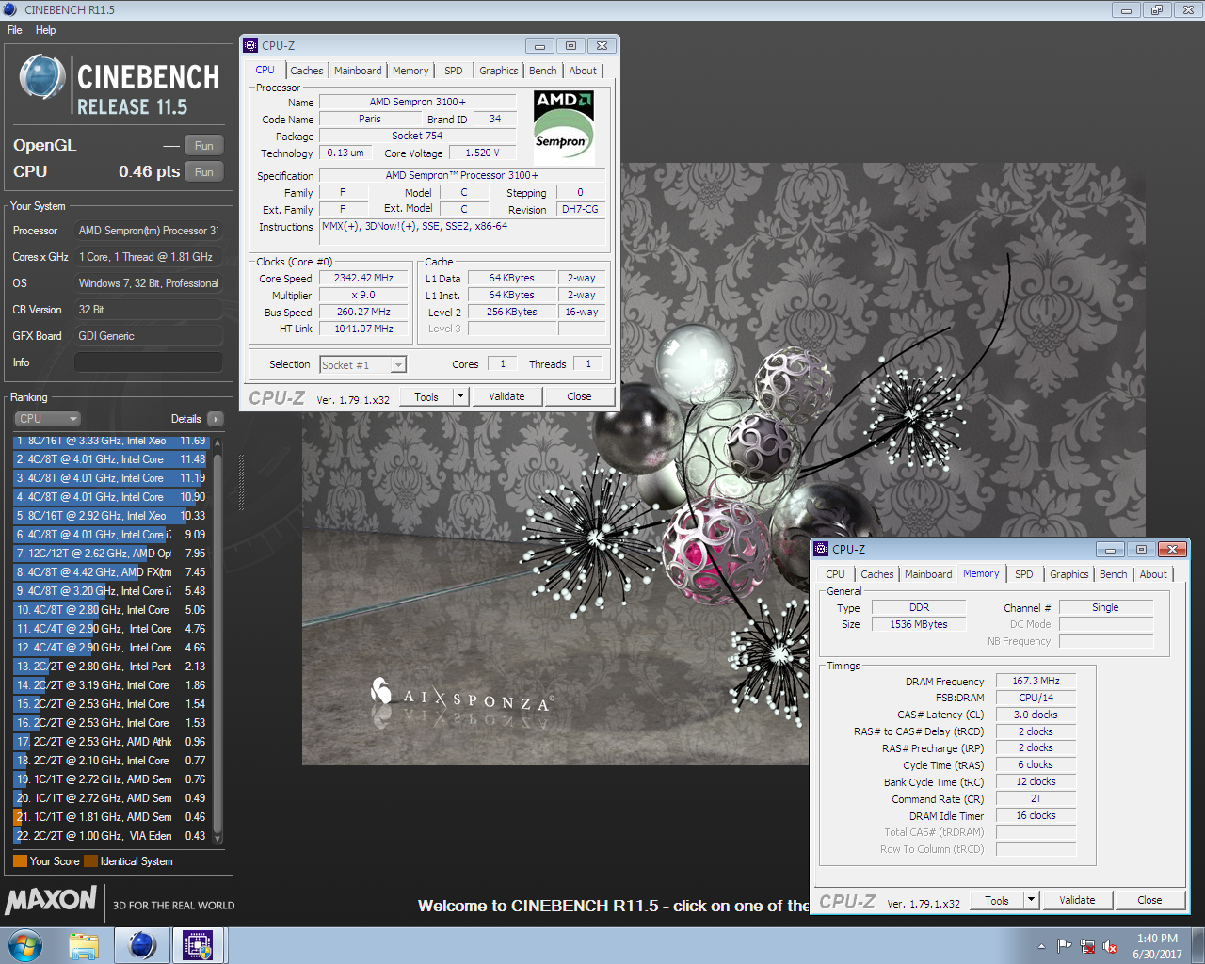Click the panel splitter grip beside the ranking
The image size is (1205, 964).
(x=241, y=483)
